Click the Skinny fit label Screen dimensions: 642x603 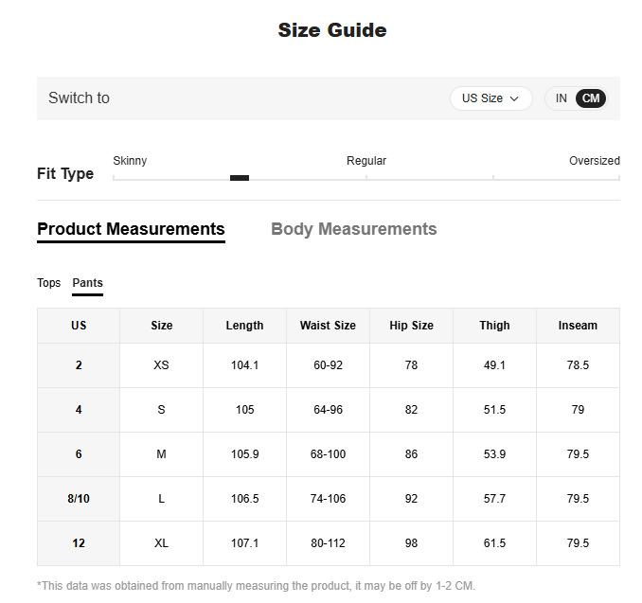click(x=130, y=161)
